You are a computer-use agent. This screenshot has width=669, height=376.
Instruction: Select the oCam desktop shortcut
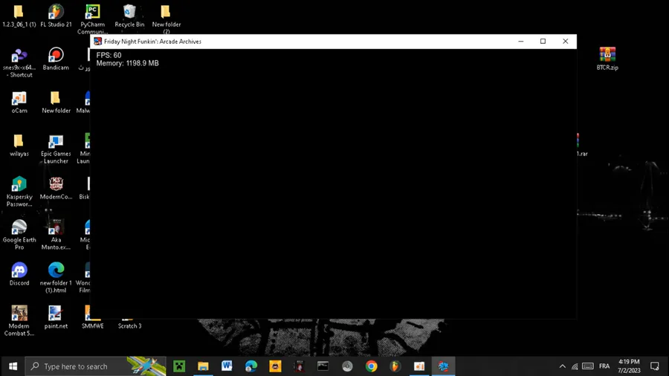pyautogui.click(x=19, y=102)
